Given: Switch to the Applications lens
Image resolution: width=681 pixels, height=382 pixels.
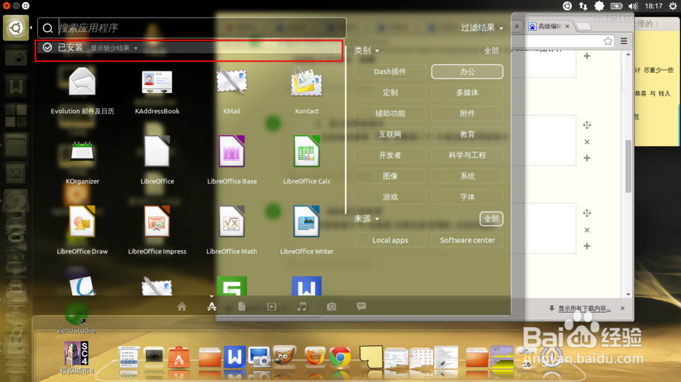Looking at the screenshot, I should (x=212, y=307).
